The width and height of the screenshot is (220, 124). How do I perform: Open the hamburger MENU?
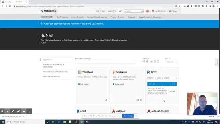coord(173,11)
